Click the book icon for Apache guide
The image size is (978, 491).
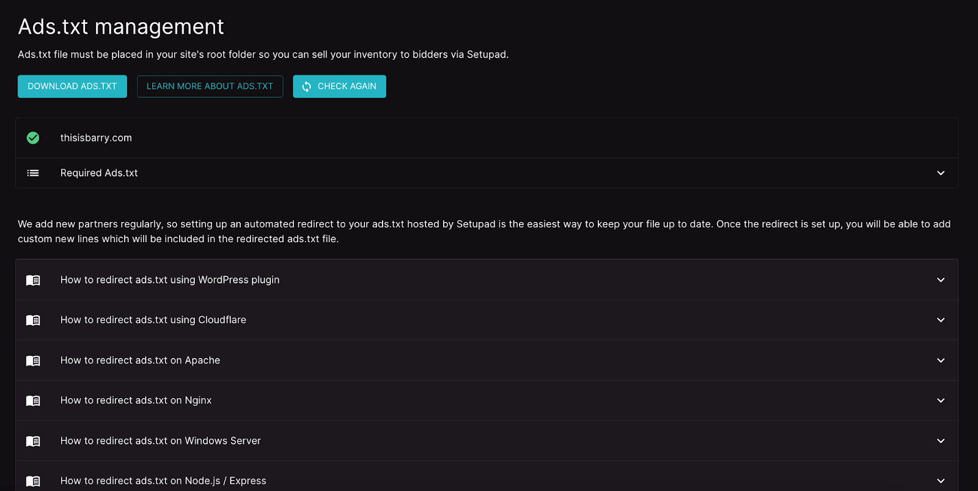click(33, 361)
